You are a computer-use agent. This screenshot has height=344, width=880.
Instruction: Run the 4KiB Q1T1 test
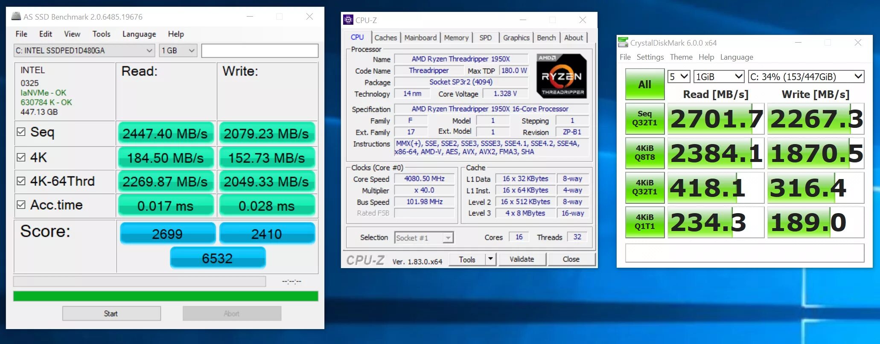click(645, 222)
